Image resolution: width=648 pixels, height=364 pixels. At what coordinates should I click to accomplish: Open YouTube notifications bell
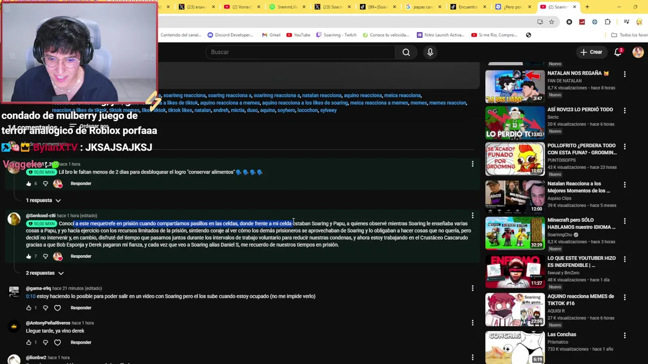point(618,52)
